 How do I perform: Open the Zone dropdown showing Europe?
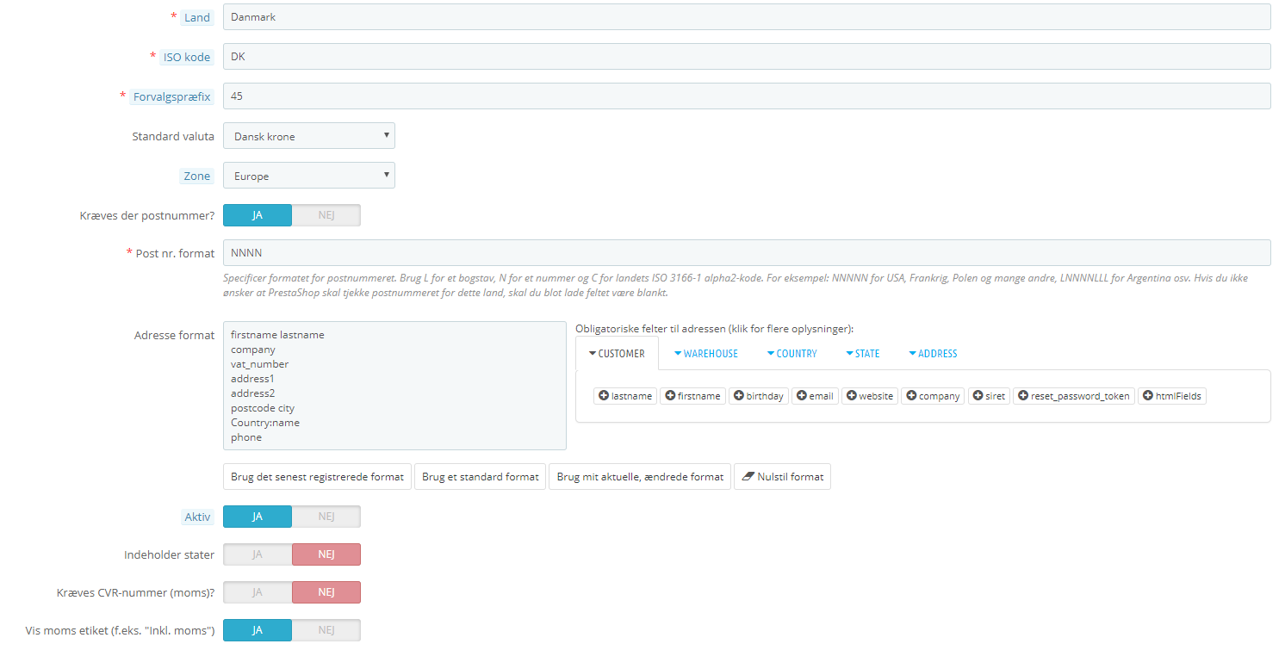tap(309, 176)
